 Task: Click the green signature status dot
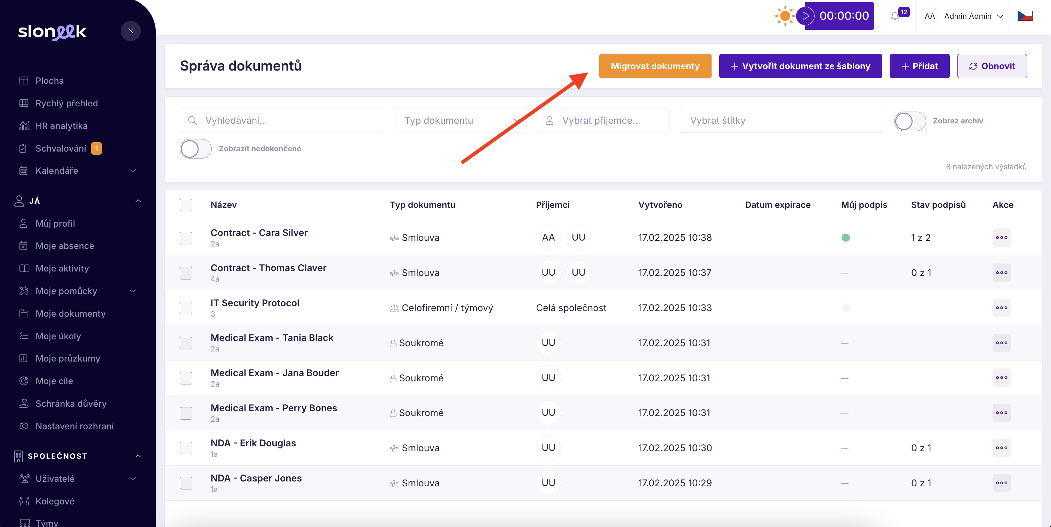coord(845,237)
